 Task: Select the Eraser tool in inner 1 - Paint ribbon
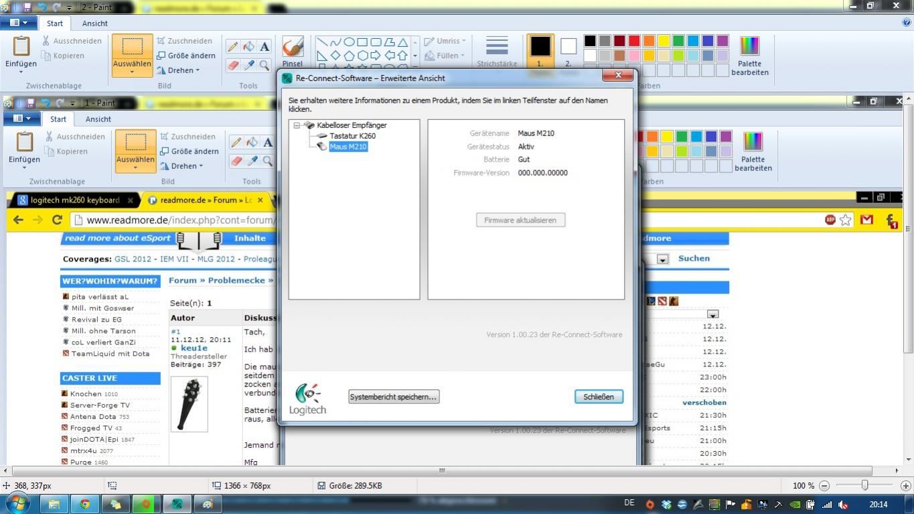pyautogui.click(x=236, y=161)
